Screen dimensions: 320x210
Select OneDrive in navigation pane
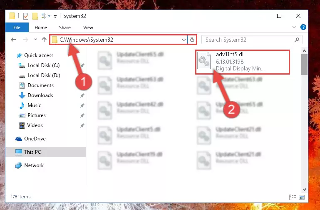point(35,139)
